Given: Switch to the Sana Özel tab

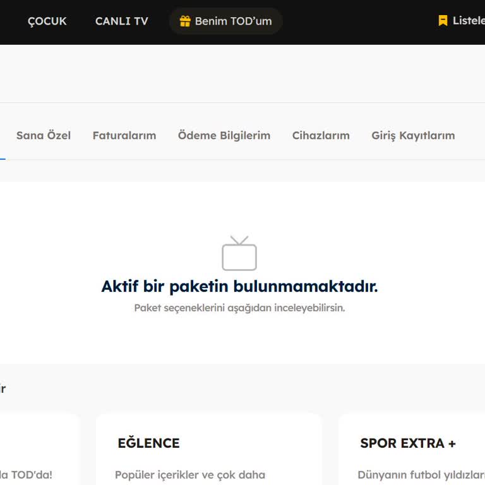Looking at the screenshot, I should pyautogui.click(x=44, y=136).
